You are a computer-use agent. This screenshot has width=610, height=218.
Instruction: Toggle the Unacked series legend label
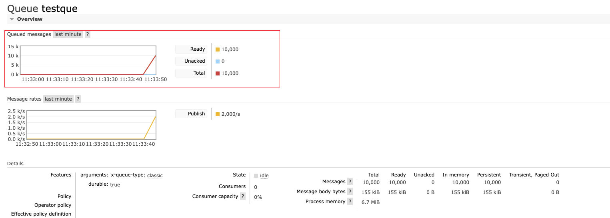(191, 61)
